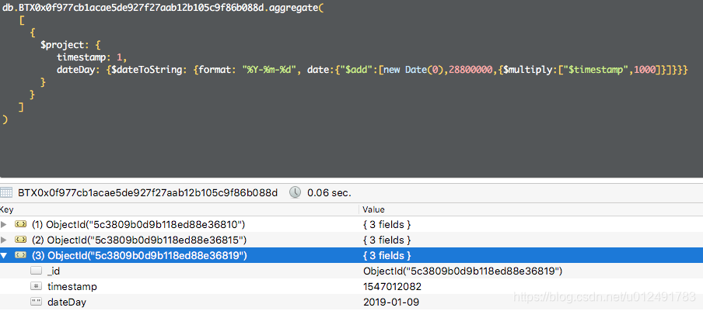Click the "timestamp: 1," line in editor
The height and width of the screenshot is (311, 703).
click(x=92, y=57)
